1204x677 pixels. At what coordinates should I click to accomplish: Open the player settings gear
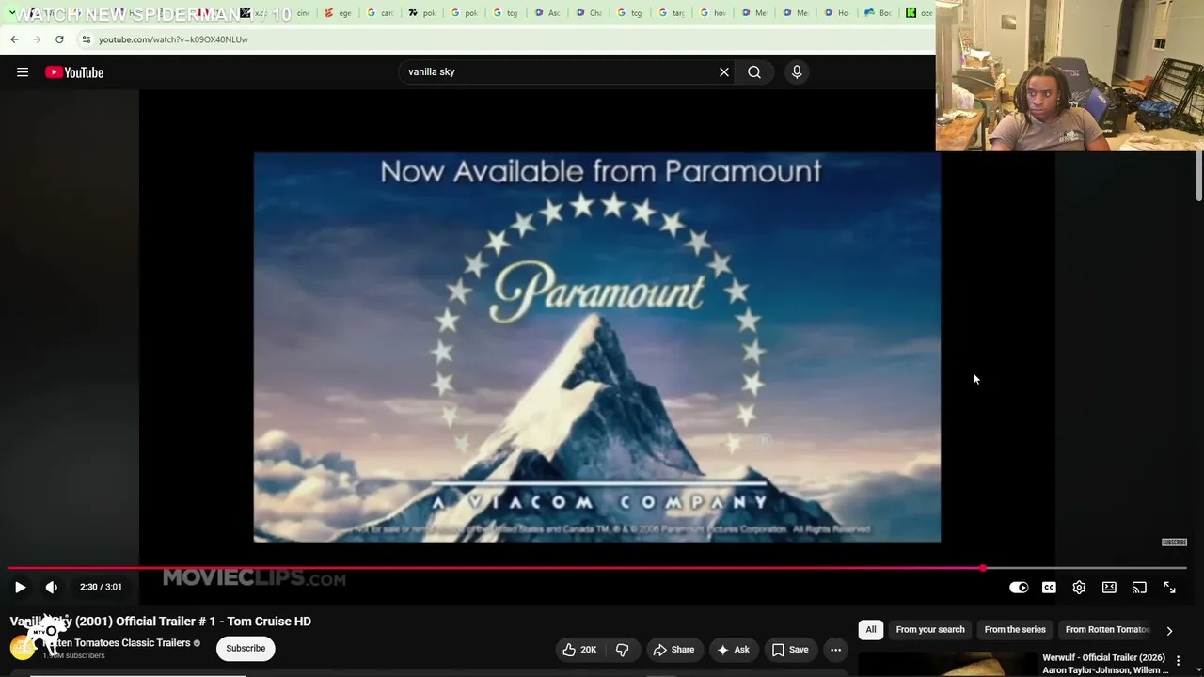click(1079, 587)
